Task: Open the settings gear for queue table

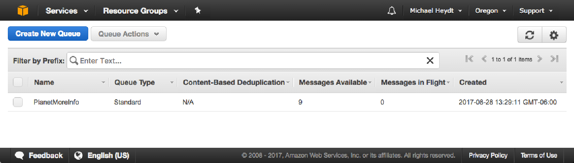Action: pyautogui.click(x=554, y=35)
